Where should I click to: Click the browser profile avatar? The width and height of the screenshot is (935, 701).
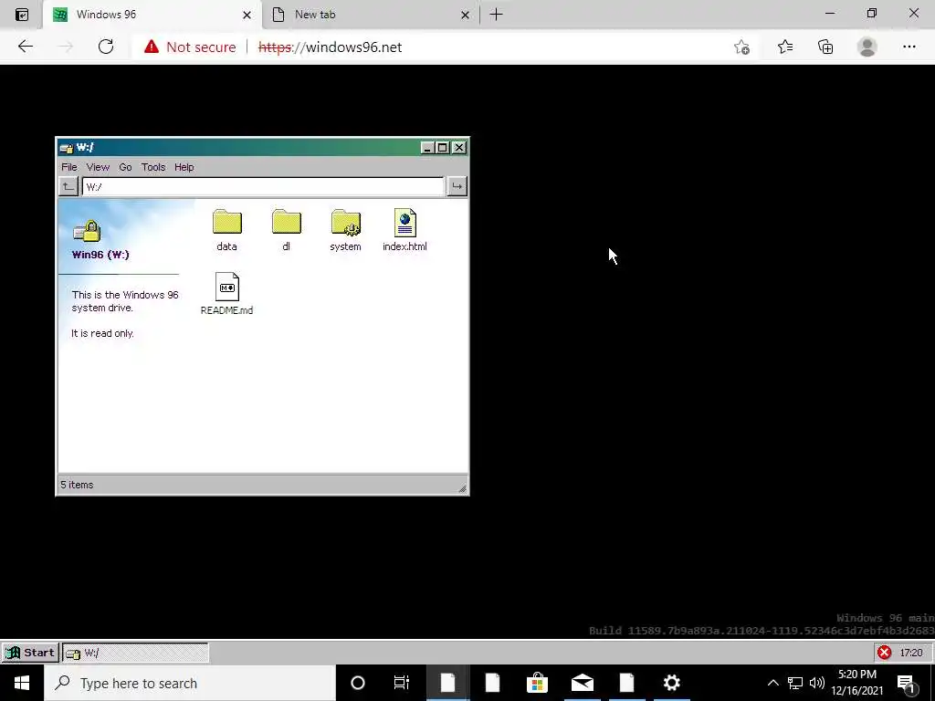(x=867, y=47)
